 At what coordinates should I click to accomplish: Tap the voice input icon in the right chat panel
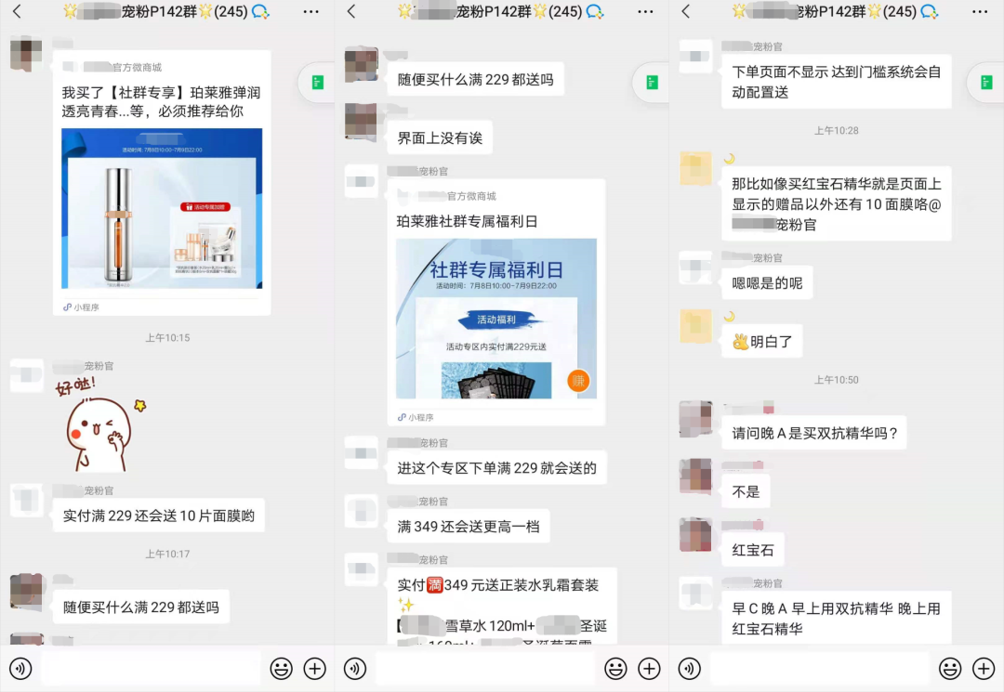coord(689,668)
